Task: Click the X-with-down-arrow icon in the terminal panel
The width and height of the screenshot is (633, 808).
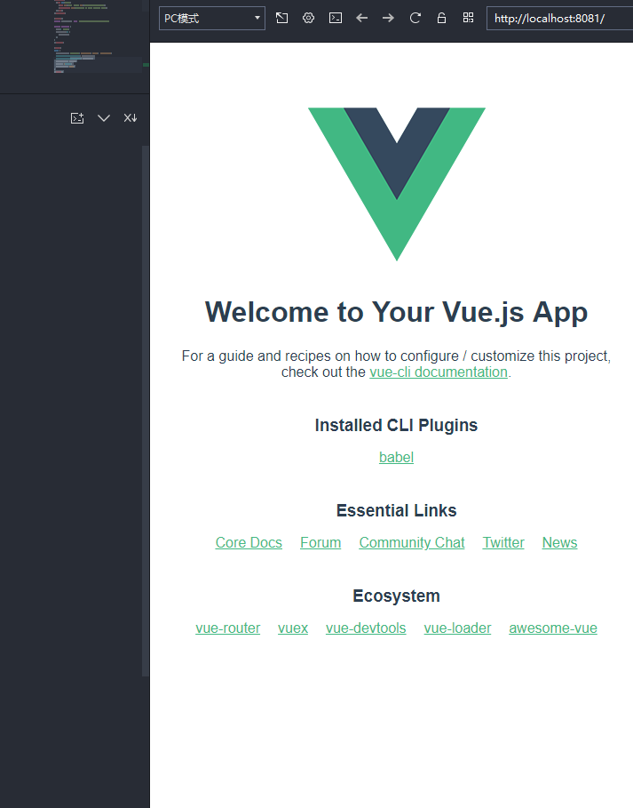Action: pos(131,118)
